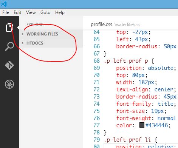Viewport: 178px width, 148px height.
Task: Switch to the Git source control view
Action: 9,65
